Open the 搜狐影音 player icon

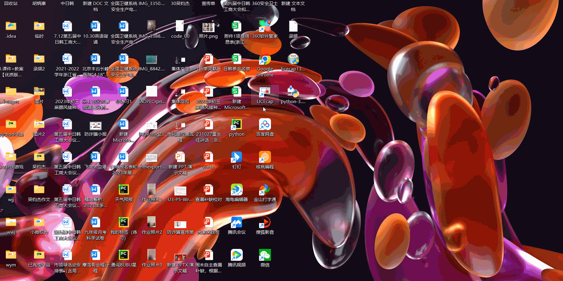pos(265,223)
